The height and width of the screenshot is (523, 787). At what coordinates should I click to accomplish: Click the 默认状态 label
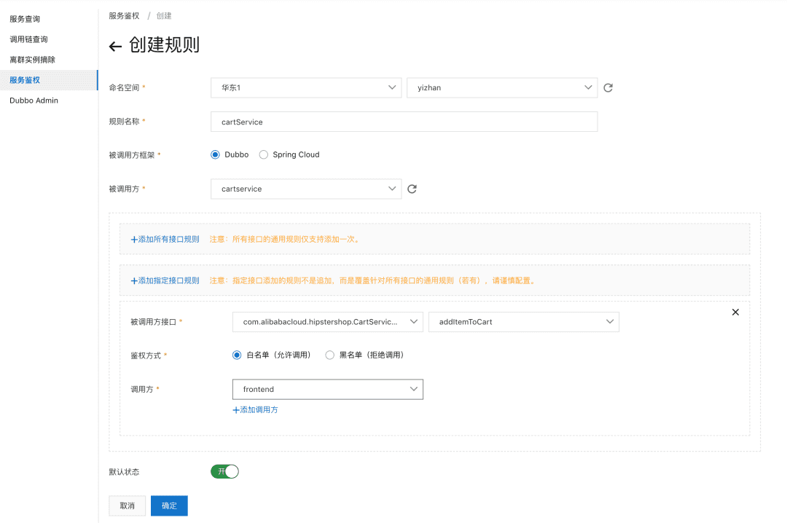coord(124,472)
